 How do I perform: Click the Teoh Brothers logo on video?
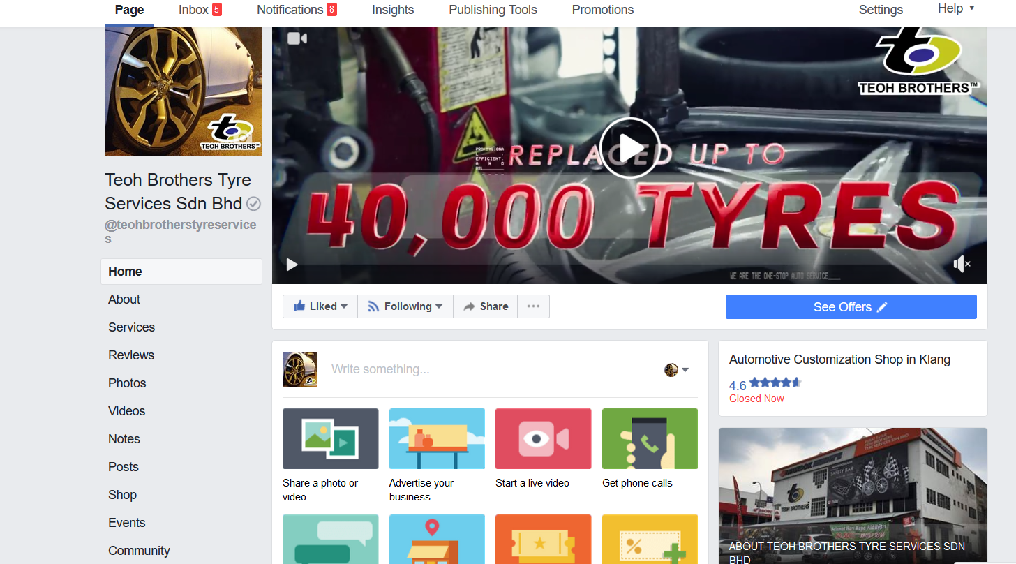pyautogui.click(x=919, y=63)
